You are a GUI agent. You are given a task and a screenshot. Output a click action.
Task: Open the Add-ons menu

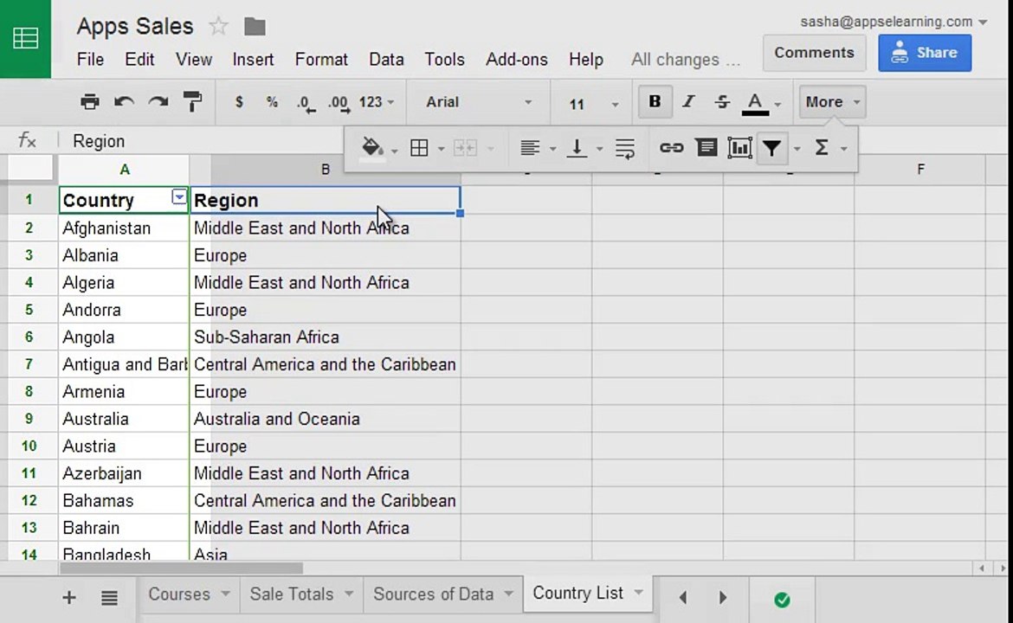coord(517,60)
